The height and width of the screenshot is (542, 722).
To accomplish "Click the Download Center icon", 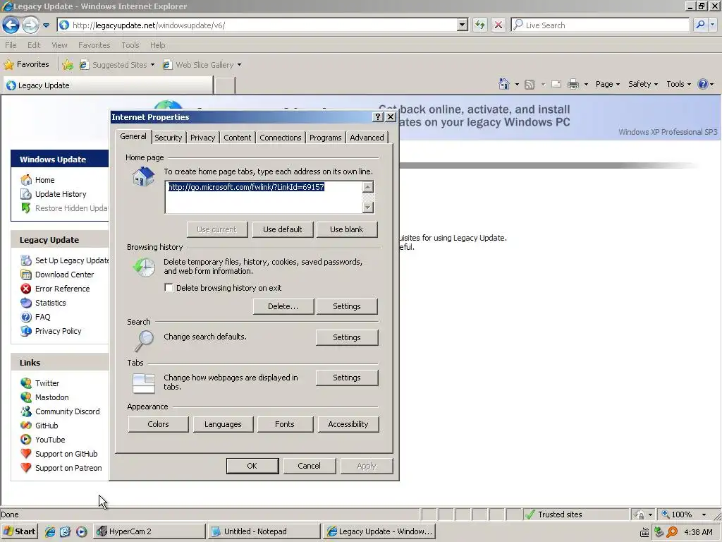I will [26, 275].
